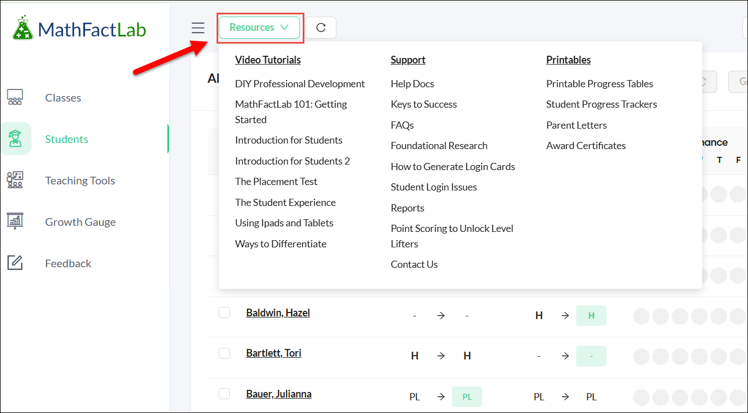748x413 pixels.
Task: Select The Placement Test video tutorial
Action: (276, 182)
